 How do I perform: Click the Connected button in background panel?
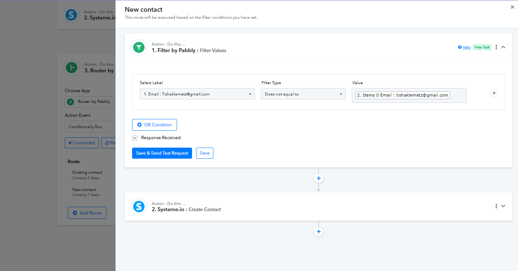[x=82, y=143]
